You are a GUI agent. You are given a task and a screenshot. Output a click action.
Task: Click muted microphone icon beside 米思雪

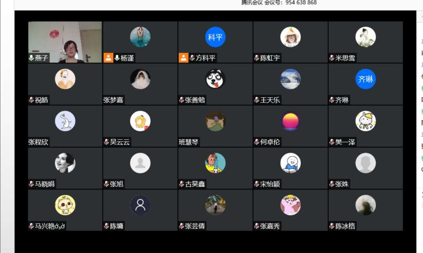pos(332,58)
